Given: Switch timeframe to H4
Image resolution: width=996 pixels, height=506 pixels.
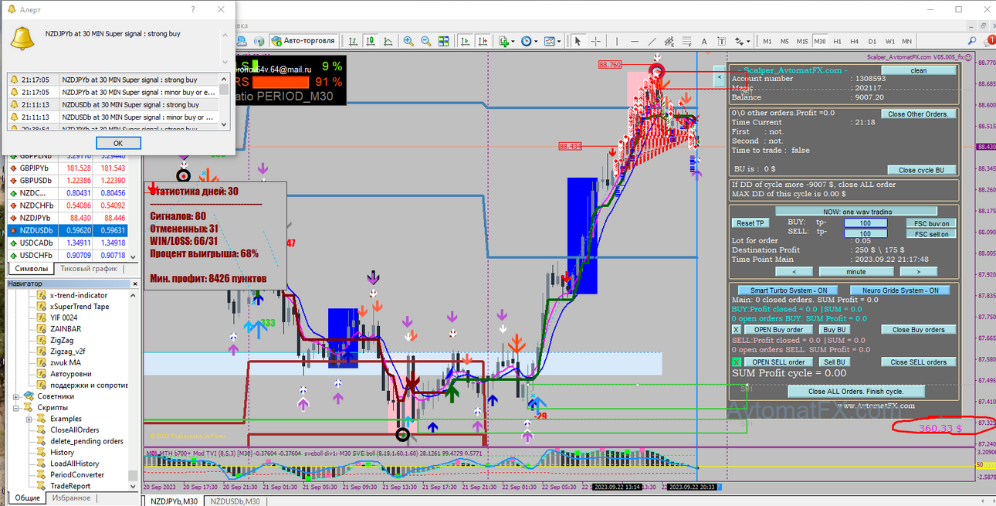Looking at the screenshot, I should tap(855, 41).
